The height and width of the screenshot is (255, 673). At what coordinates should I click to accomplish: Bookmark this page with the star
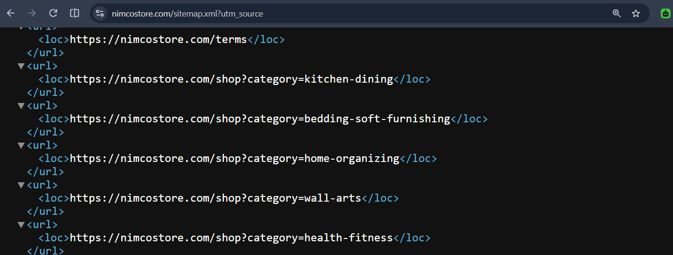636,14
